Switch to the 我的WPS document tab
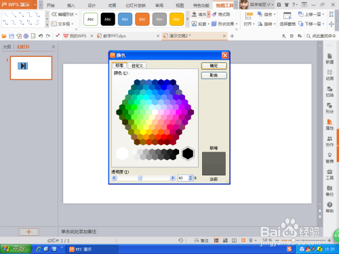339x254 pixels. tap(78, 36)
